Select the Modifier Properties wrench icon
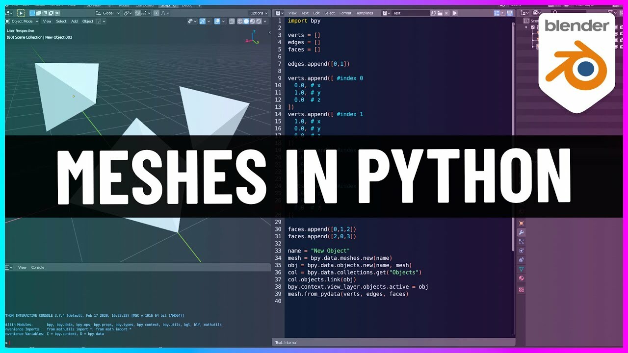Image resolution: width=628 pixels, height=353 pixels. (x=521, y=233)
